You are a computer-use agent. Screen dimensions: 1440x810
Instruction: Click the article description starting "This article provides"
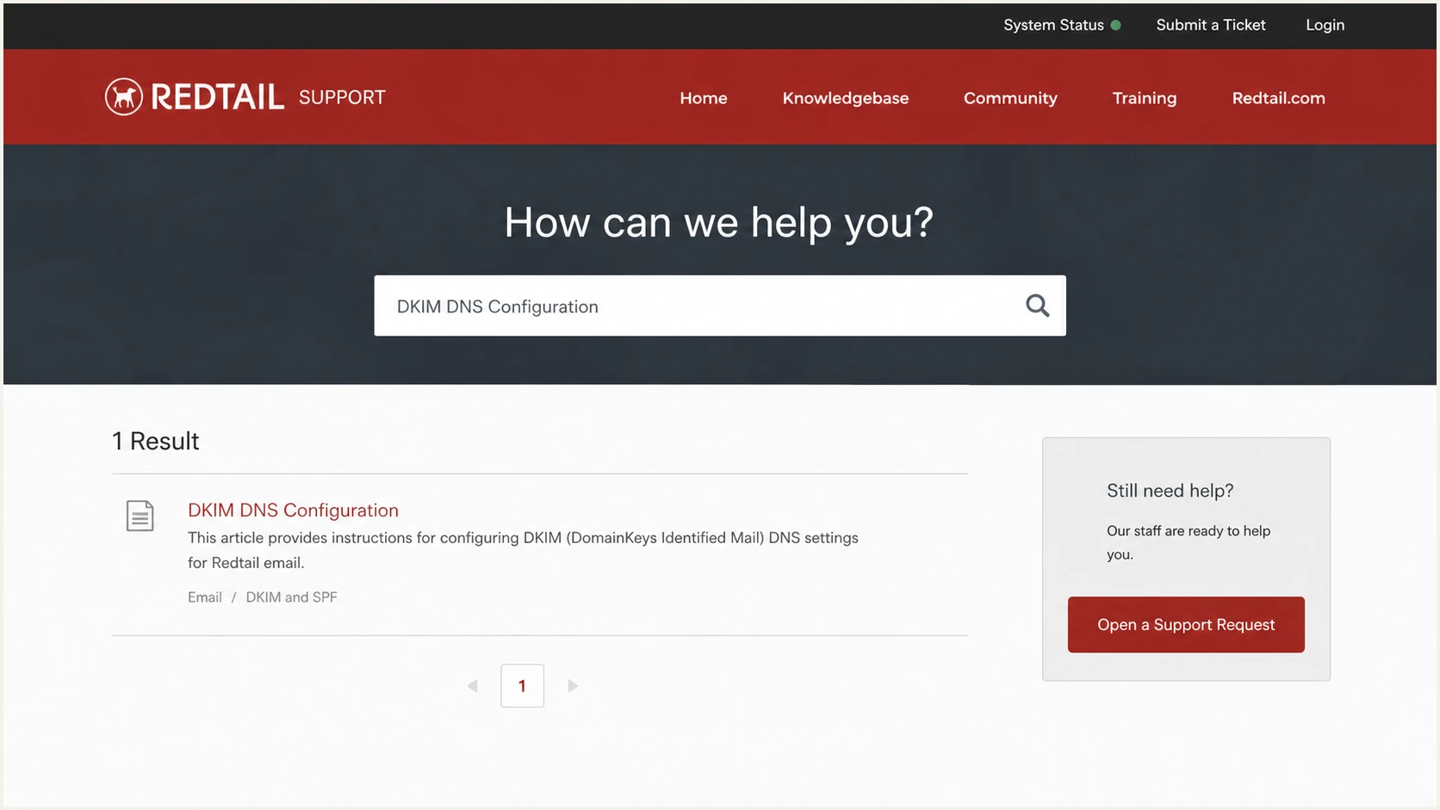[523, 550]
